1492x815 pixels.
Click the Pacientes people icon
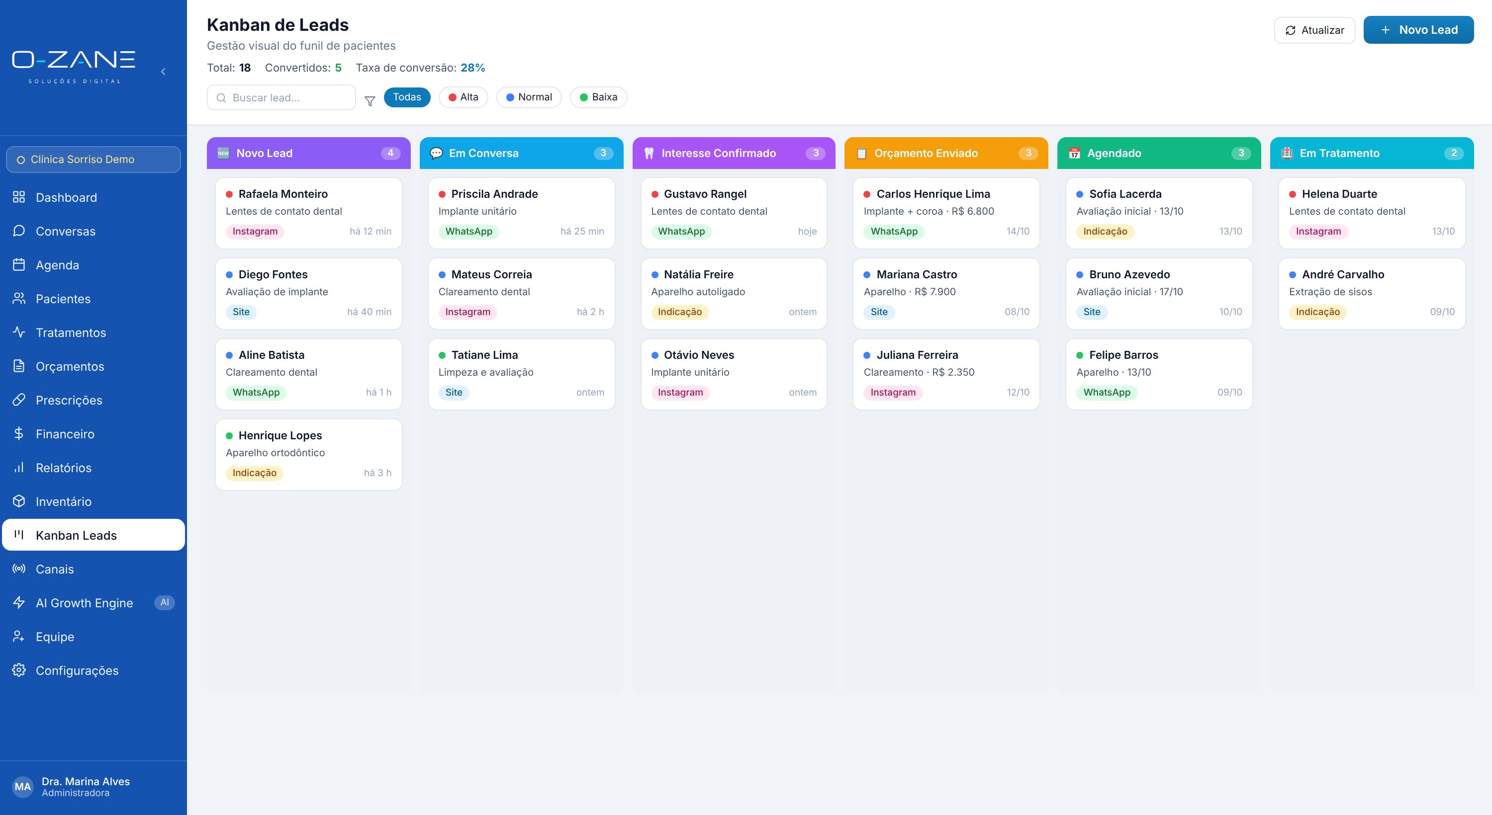tap(19, 298)
